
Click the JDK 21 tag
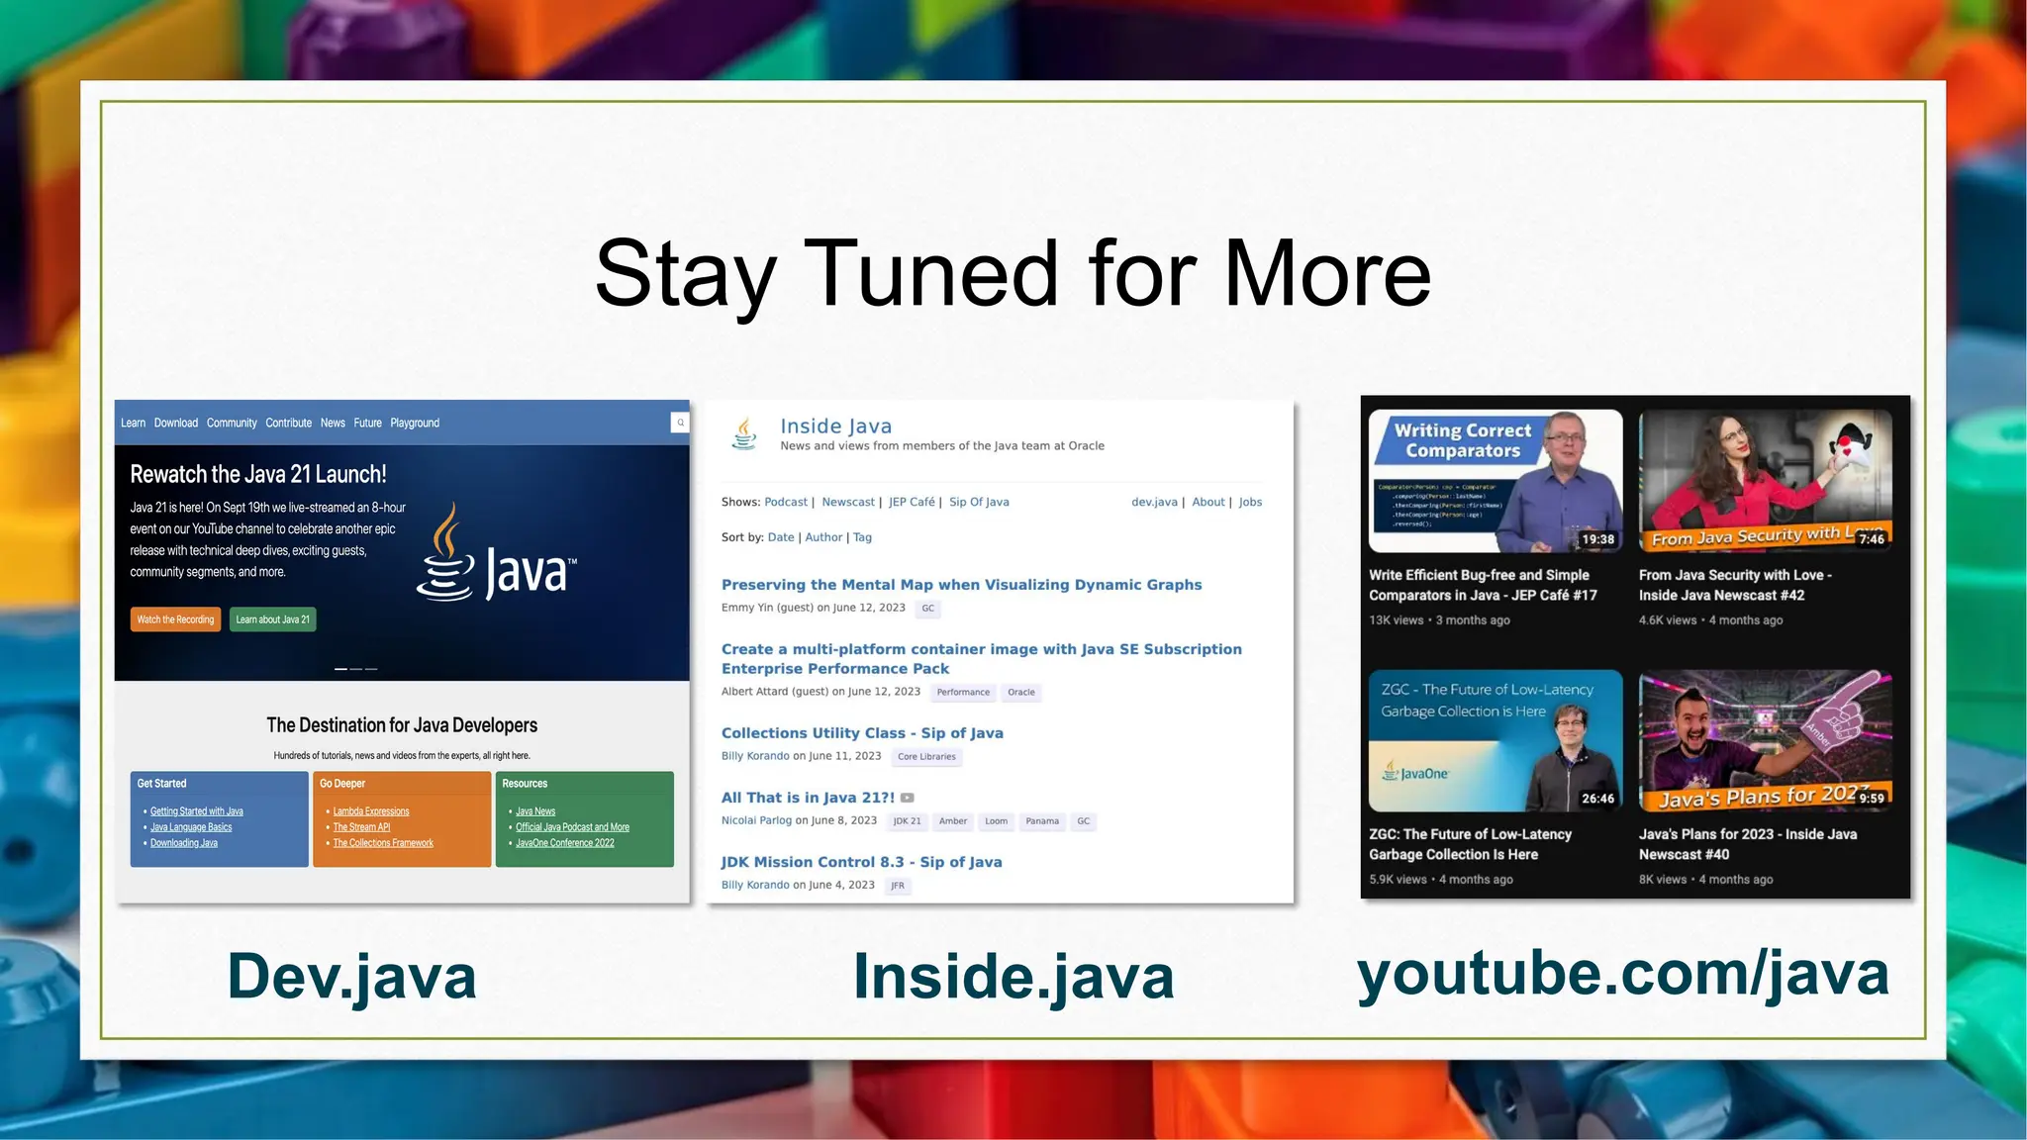907,821
